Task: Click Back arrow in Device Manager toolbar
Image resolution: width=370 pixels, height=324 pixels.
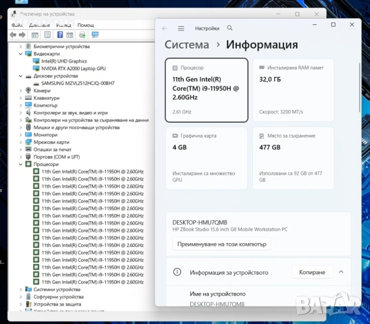Action: tap(13, 35)
